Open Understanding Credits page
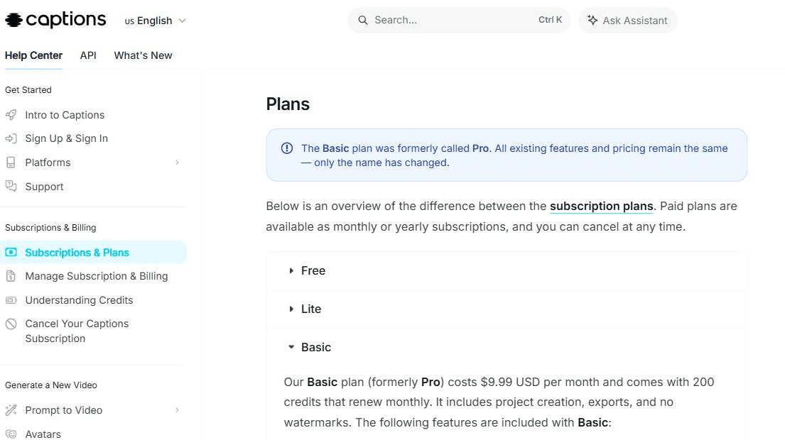This screenshot has height=440, width=785. tap(79, 300)
